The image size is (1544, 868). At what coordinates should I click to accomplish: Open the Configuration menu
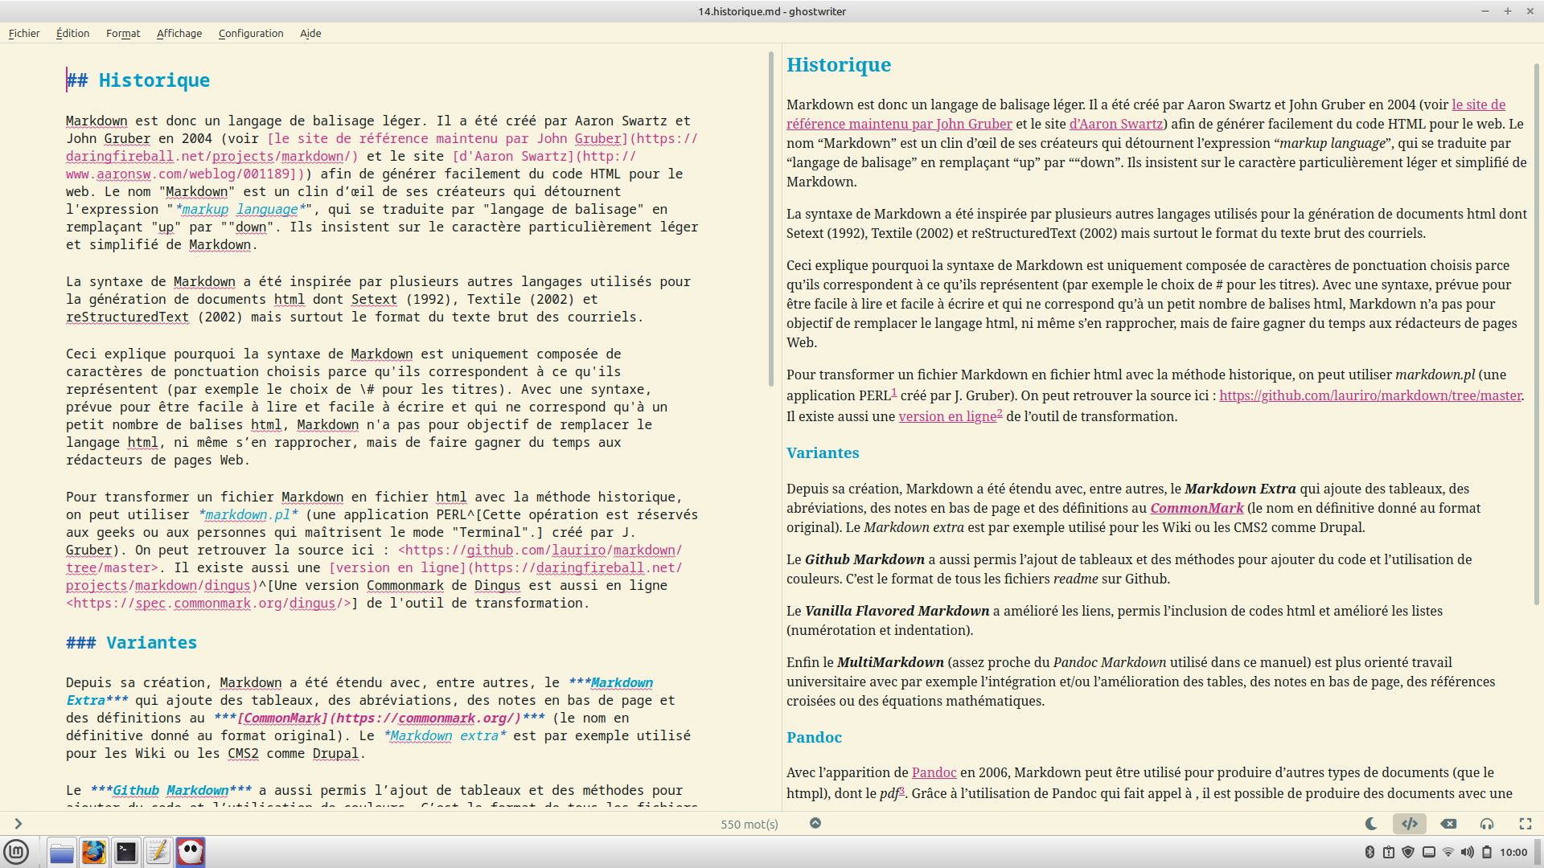251,33
